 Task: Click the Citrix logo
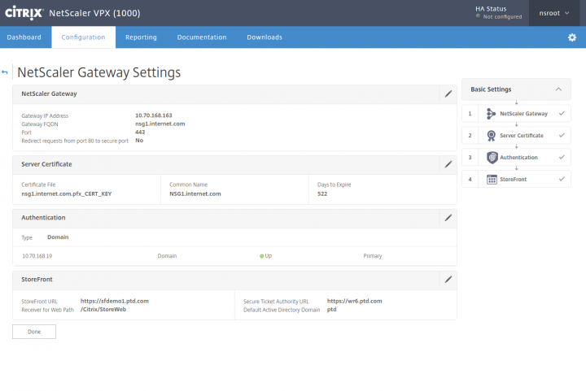pos(24,13)
